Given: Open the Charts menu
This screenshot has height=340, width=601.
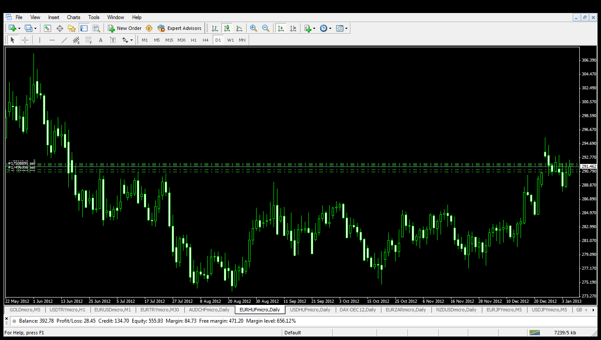Looking at the screenshot, I should 73,17.
